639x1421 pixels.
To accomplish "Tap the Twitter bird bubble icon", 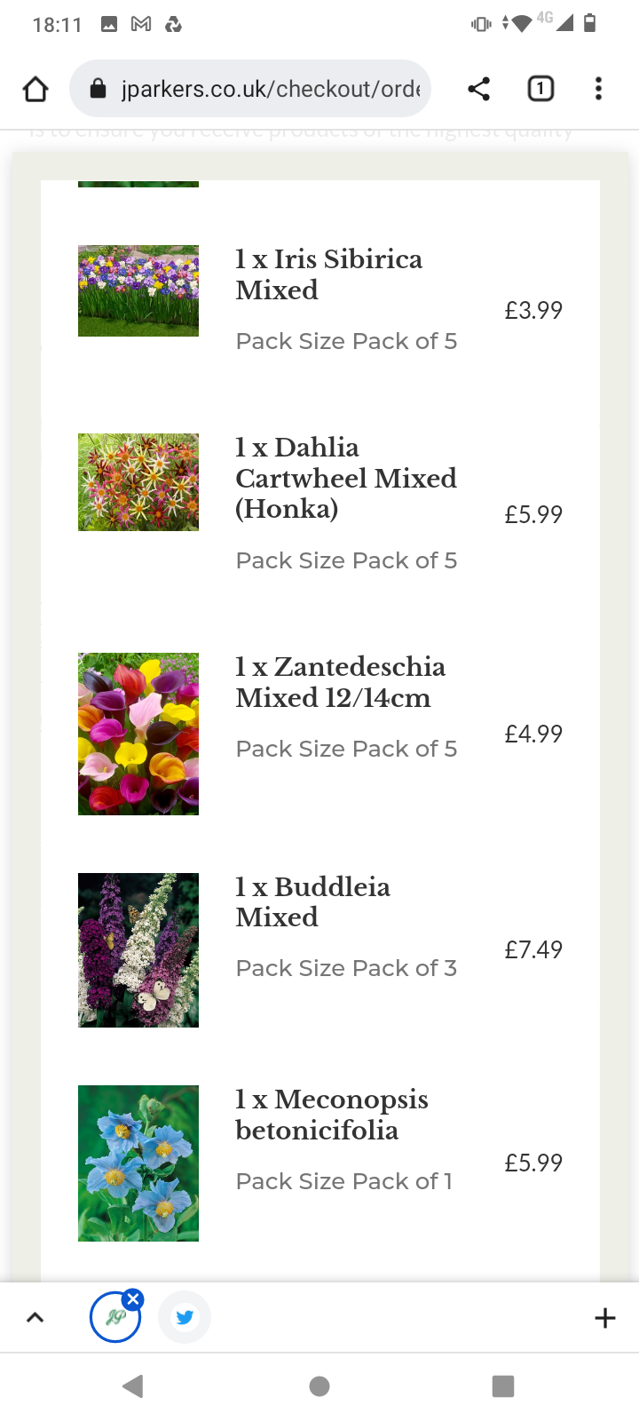I will click(x=185, y=1317).
